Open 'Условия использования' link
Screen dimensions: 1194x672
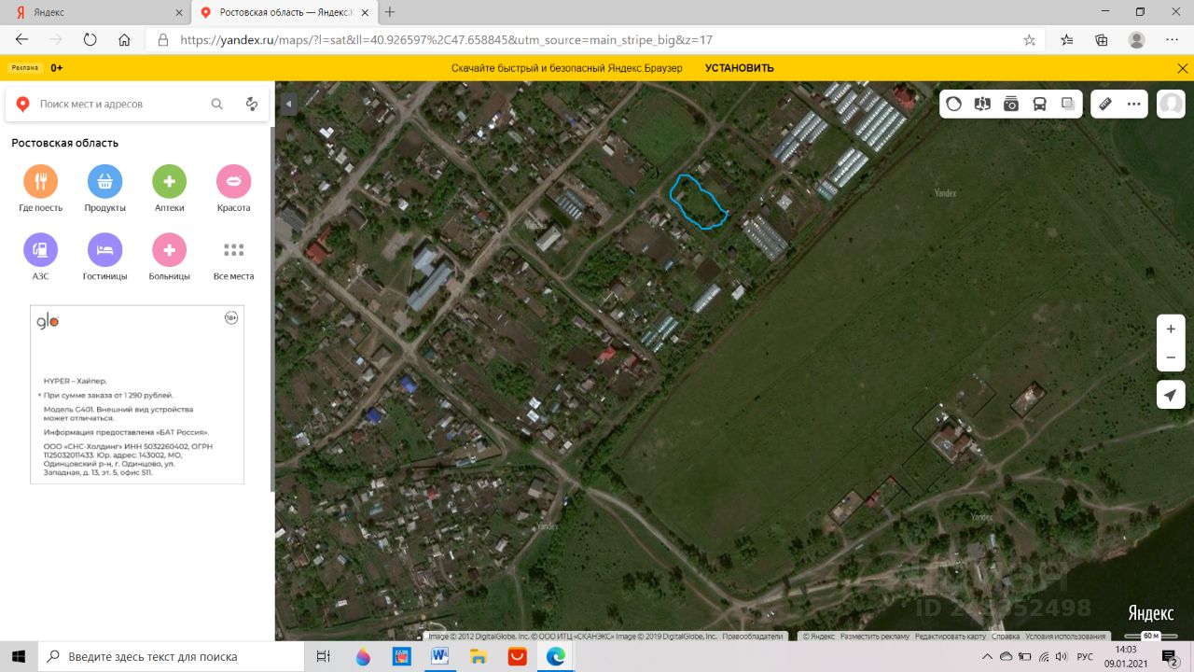tap(1065, 636)
